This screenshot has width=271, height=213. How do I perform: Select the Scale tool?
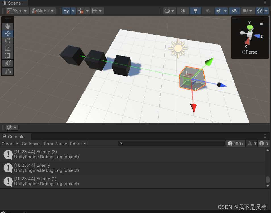coord(7,48)
